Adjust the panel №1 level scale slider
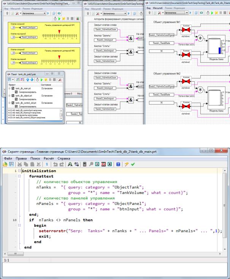230x279 pixels. click(59, 35)
